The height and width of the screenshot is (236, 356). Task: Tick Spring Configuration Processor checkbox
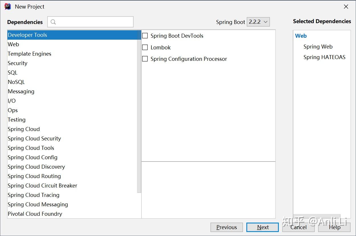click(x=145, y=59)
